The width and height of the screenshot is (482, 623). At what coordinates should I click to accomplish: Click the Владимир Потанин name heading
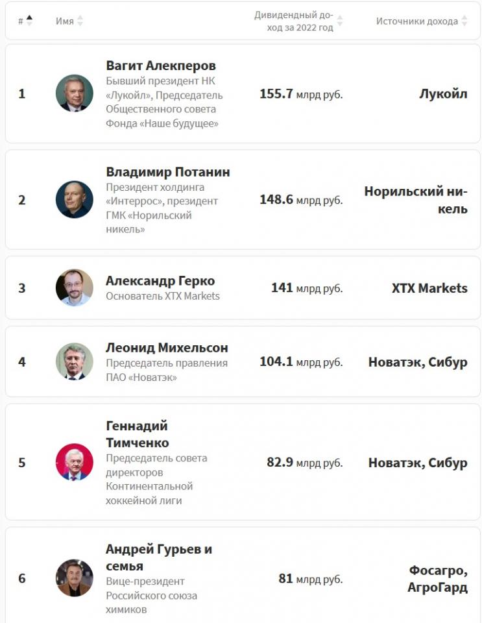pos(168,172)
